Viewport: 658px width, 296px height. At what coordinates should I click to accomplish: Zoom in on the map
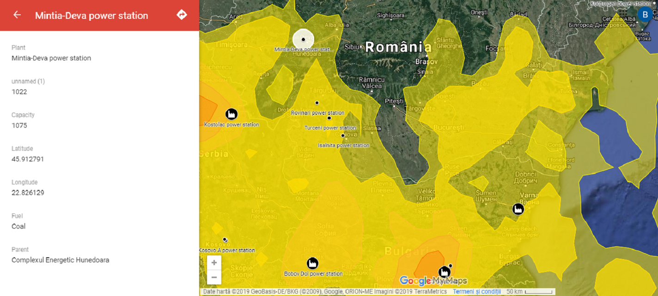(214, 263)
